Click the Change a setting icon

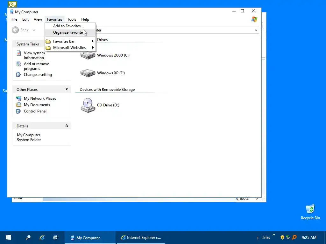tap(19, 75)
